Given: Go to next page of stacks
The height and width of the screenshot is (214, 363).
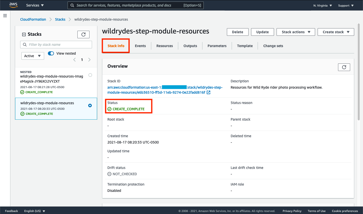Looking at the screenshot, I should point(89,60).
